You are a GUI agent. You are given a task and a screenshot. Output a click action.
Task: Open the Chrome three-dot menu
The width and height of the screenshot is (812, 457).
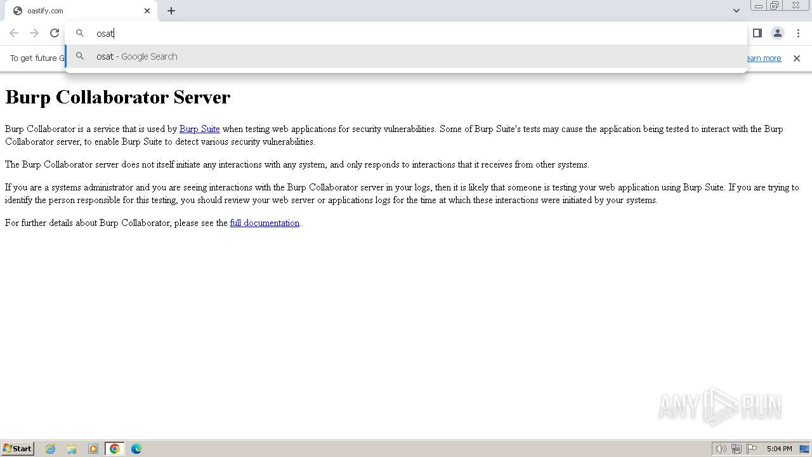coord(798,33)
